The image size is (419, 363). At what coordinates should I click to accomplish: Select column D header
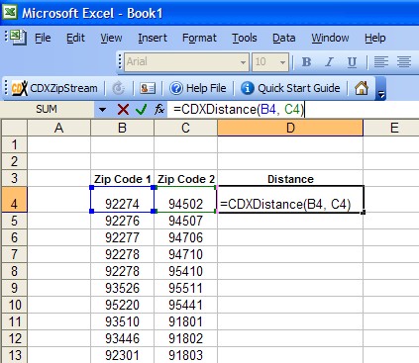point(290,128)
